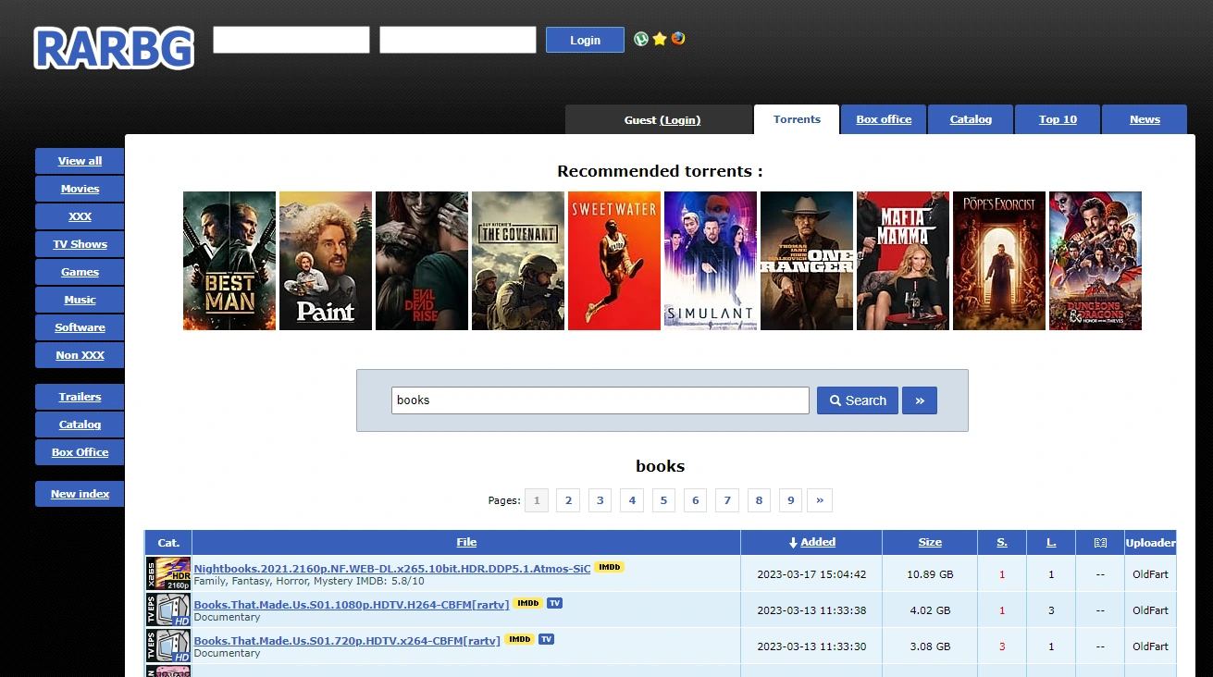Sort by the File column header

point(466,543)
